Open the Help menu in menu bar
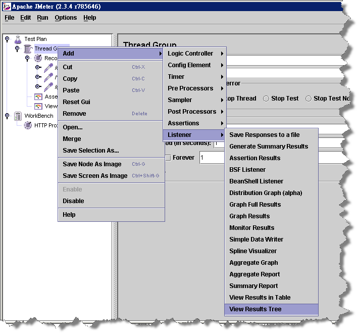The image size is (357, 333). click(90, 18)
